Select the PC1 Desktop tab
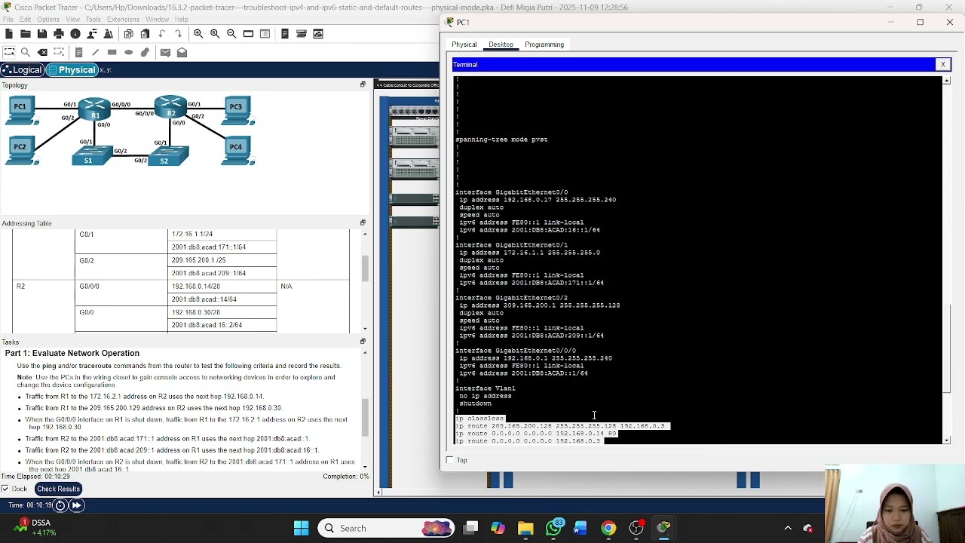The width and height of the screenshot is (965, 543). tap(501, 44)
